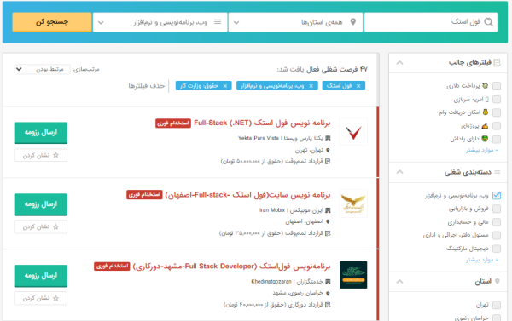This screenshot has width=512, height=321.
Task: Remove the حقوق: وزارت کار filter tag
Action: click(225, 86)
